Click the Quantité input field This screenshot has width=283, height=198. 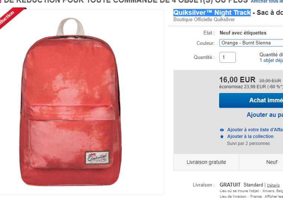pos(228,57)
